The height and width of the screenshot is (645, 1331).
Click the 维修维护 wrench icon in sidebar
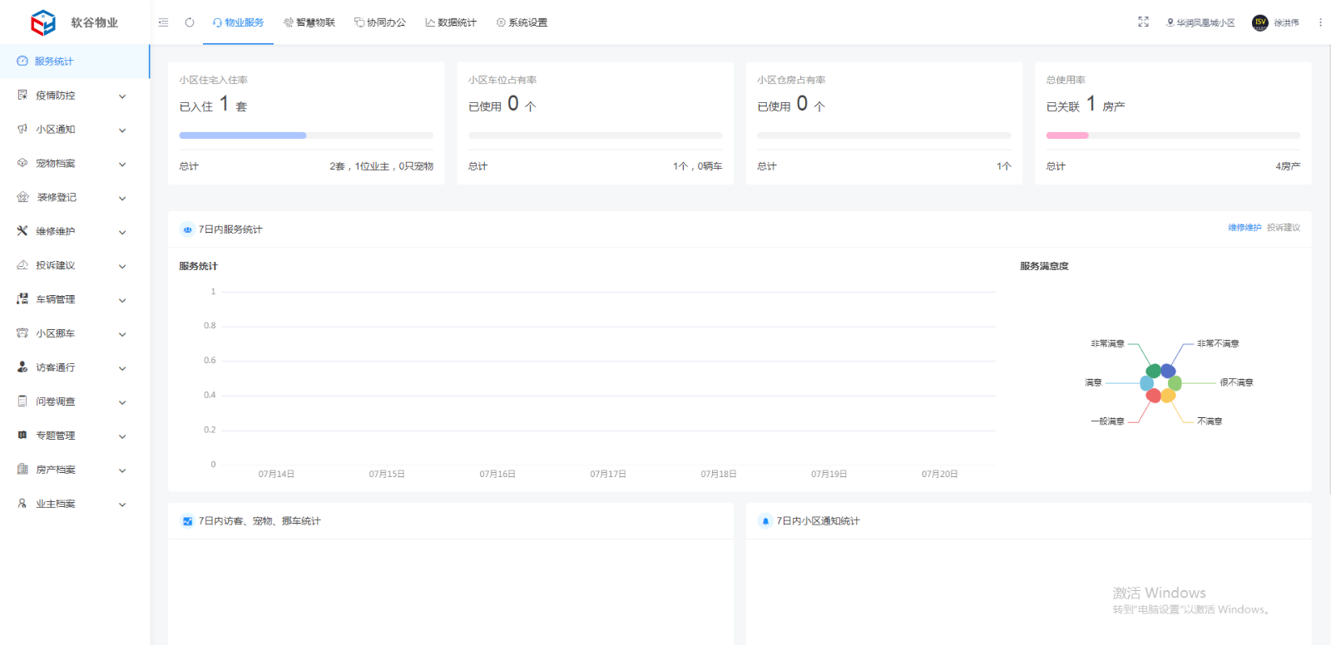click(22, 231)
